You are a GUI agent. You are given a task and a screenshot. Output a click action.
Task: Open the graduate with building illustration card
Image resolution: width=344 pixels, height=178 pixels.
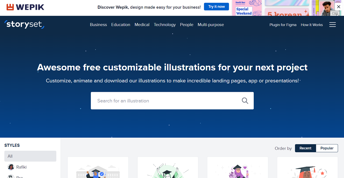click(x=98, y=167)
